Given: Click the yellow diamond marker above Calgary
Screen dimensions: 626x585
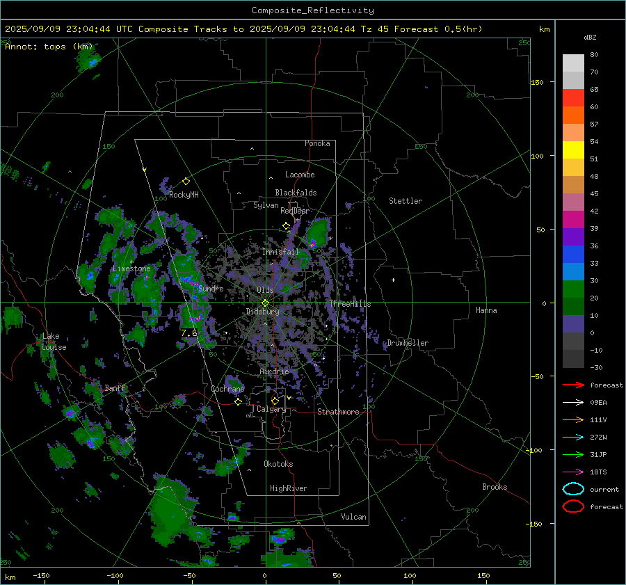Looking at the screenshot, I should [x=275, y=401].
